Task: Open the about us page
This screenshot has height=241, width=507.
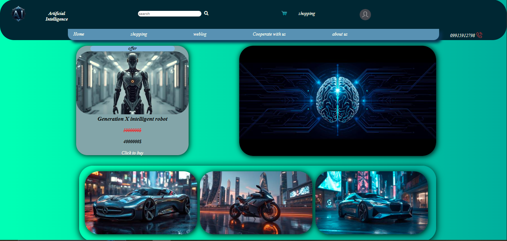Action: click(340, 34)
